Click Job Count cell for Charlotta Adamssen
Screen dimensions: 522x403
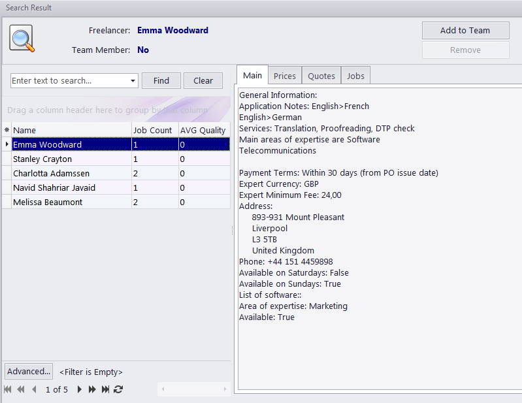pyautogui.click(x=155, y=173)
